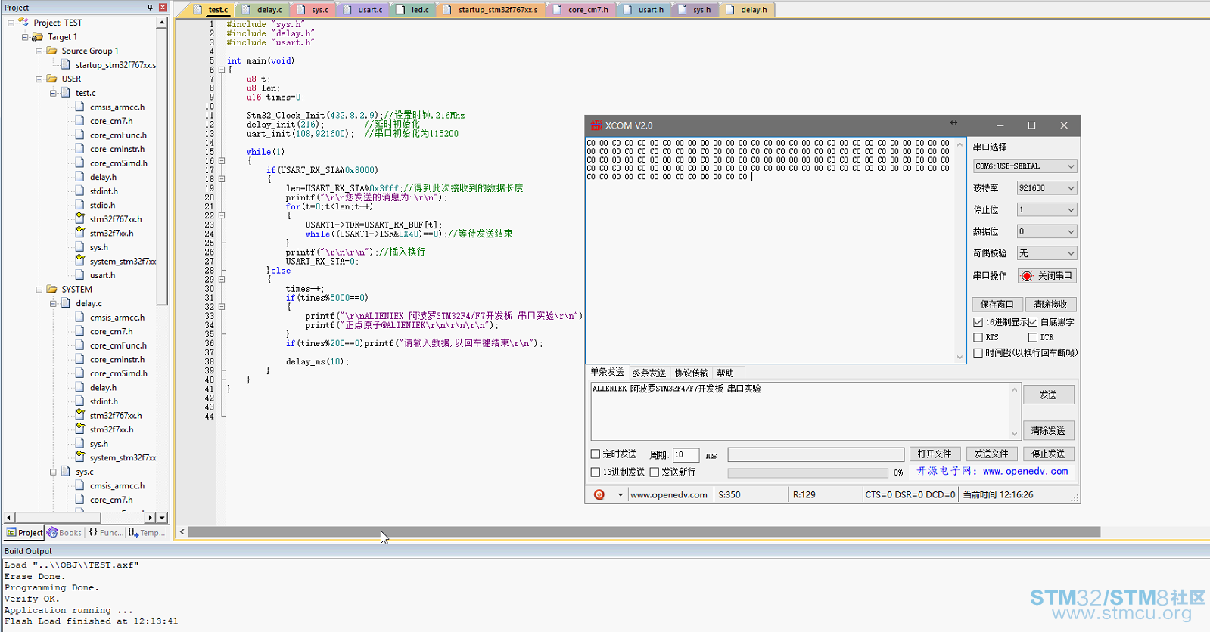This screenshot has height=632, width=1210.
Task: Open the 波特率 921600 dropdown
Action: [x=1046, y=188]
